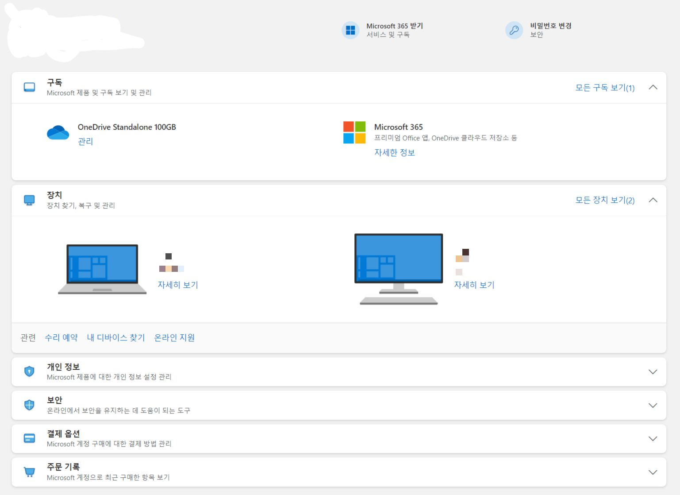The height and width of the screenshot is (495, 680).
Task: Click the Microsoft 365 받기 windows icon
Action: 350,30
